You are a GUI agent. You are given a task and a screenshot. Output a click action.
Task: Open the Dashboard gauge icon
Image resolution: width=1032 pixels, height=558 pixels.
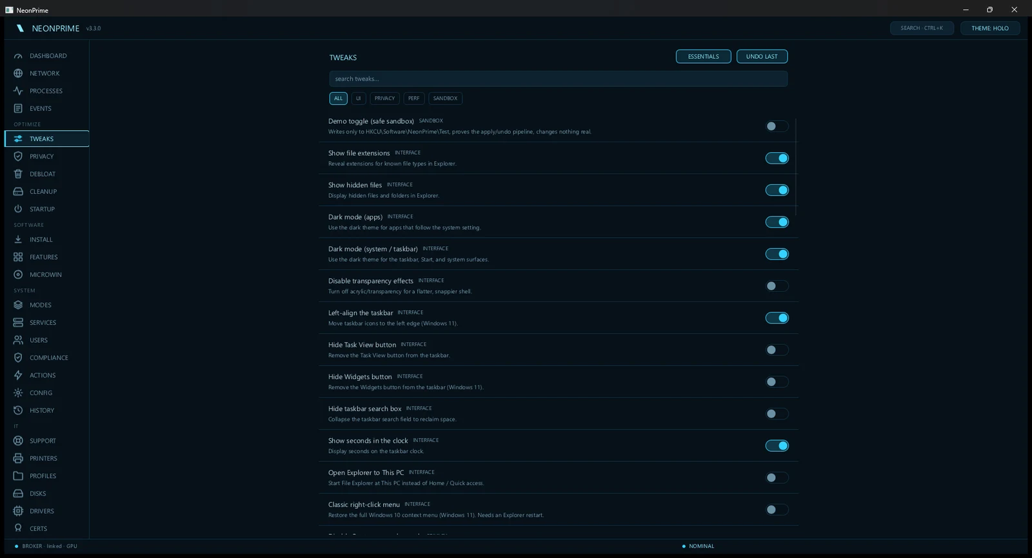(18, 56)
